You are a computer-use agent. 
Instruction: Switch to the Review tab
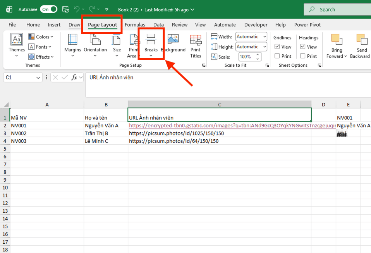(x=180, y=25)
